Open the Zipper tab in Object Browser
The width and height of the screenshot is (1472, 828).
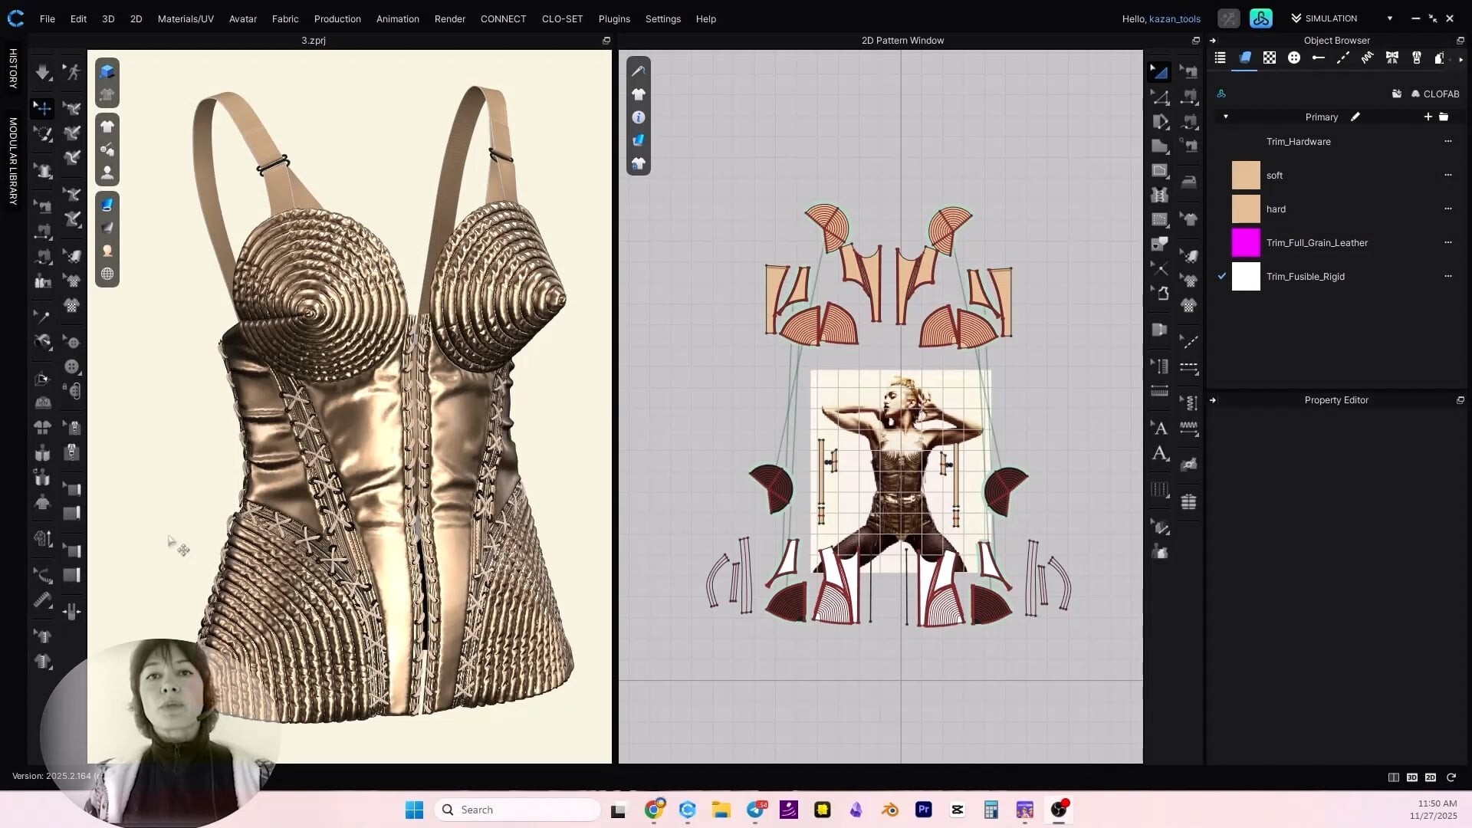1416,58
